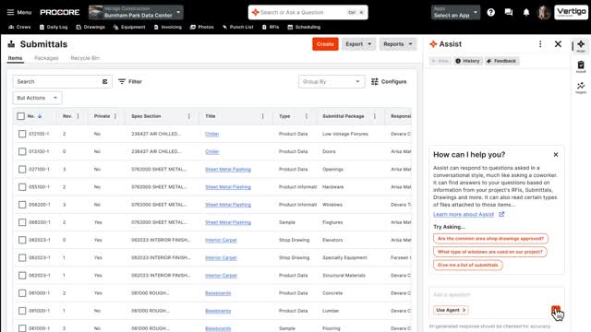591x332 pixels.
Task: Check the box for row 056200-1
Action: [22, 205]
